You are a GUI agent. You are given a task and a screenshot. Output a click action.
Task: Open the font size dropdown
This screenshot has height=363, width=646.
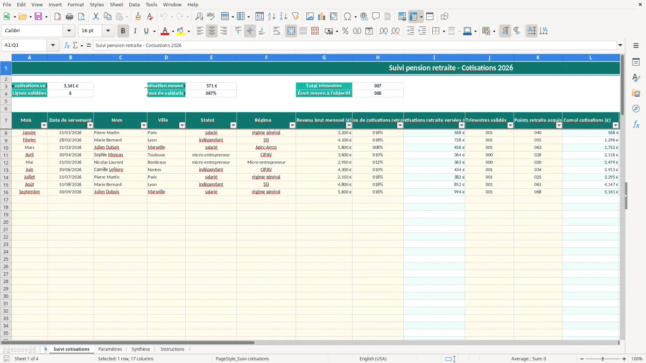tap(108, 31)
